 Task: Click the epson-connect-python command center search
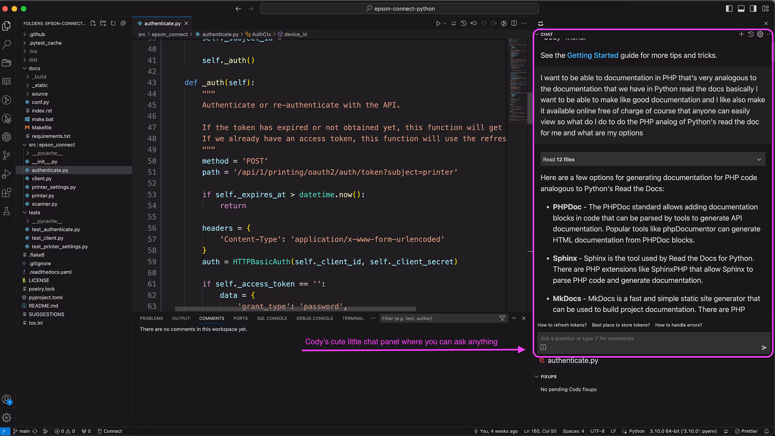coord(399,9)
